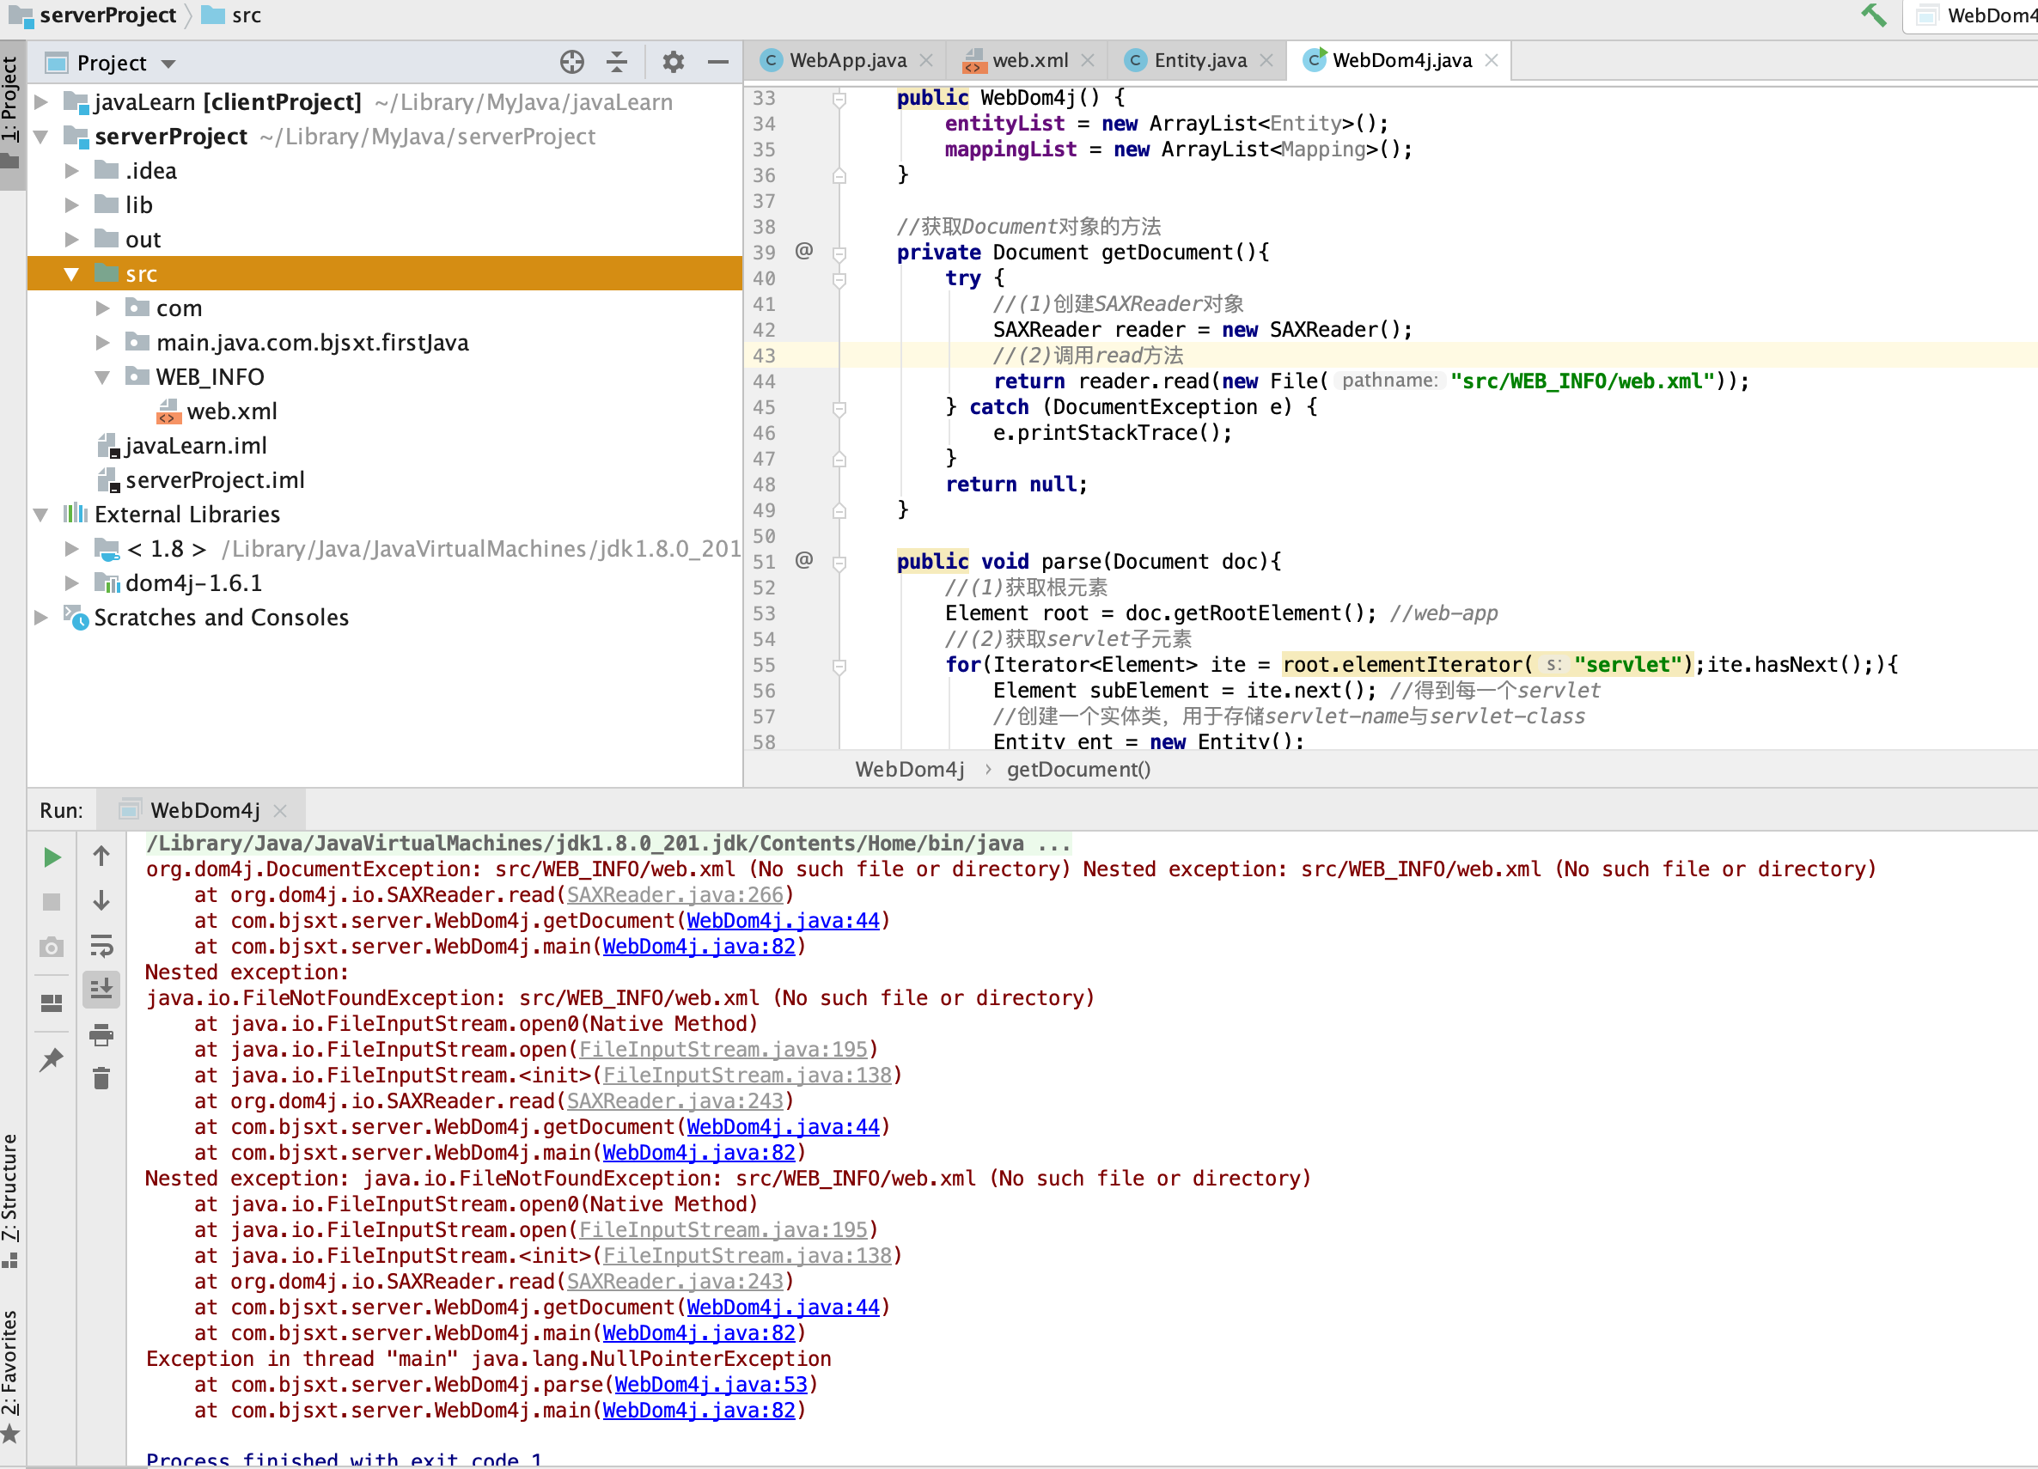Switch to the Entity.java tab
The height and width of the screenshot is (1469, 2038).
point(1199,60)
